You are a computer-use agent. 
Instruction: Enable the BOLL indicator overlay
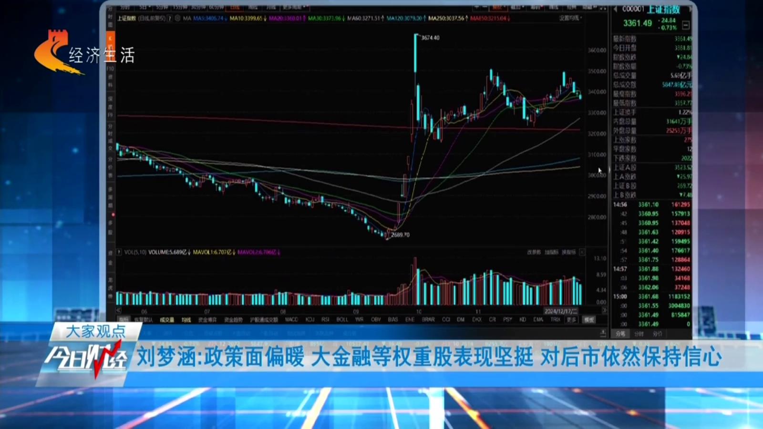coord(342,319)
